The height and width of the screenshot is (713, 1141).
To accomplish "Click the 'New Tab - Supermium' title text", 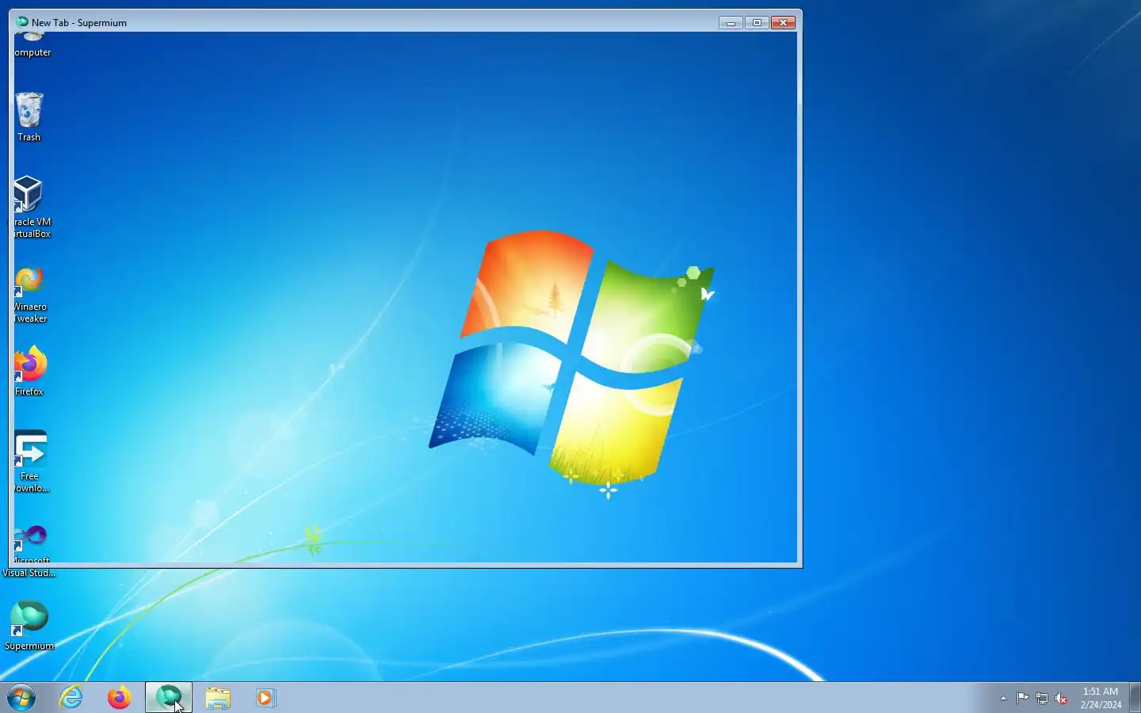I will pos(79,23).
